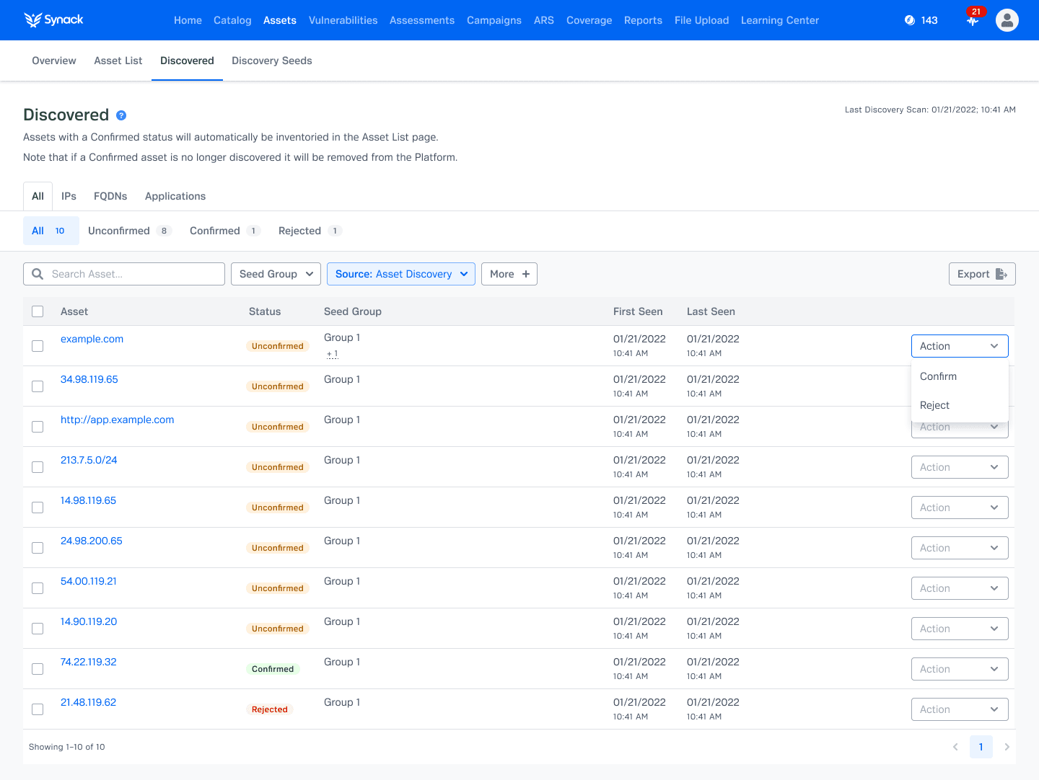Open Source: Asset Discovery dropdown
Viewport: 1039px width, 780px height.
[400, 274]
